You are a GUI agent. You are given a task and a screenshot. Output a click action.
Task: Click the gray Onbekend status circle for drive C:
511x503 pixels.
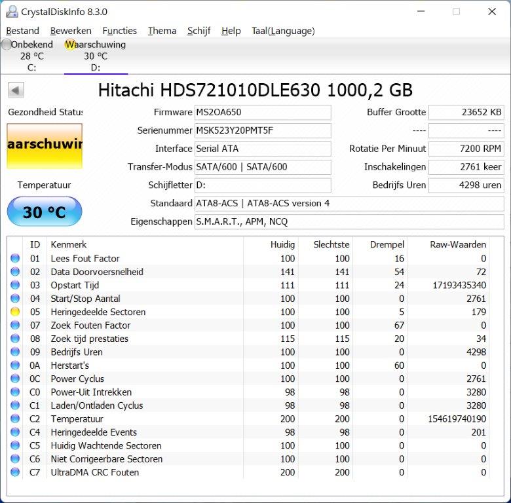click(7, 45)
